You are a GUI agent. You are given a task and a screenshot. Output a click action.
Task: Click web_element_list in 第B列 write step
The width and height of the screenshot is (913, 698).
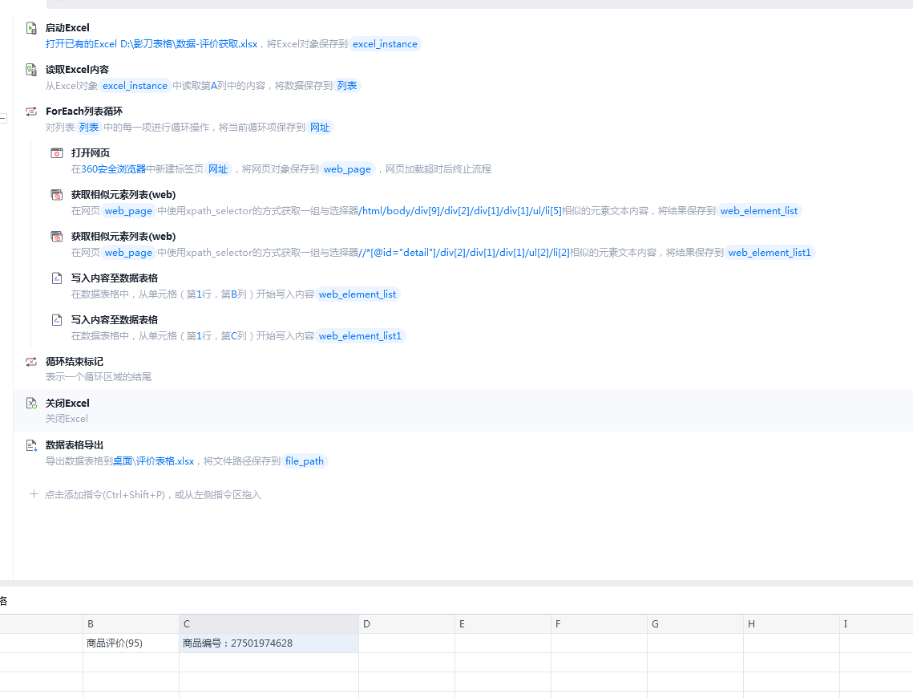(x=358, y=294)
